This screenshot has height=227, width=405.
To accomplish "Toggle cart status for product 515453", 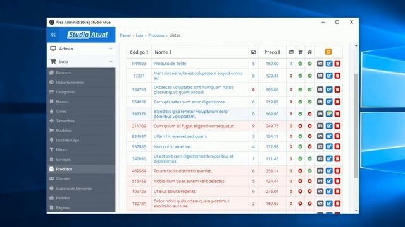I will [x=300, y=181].
